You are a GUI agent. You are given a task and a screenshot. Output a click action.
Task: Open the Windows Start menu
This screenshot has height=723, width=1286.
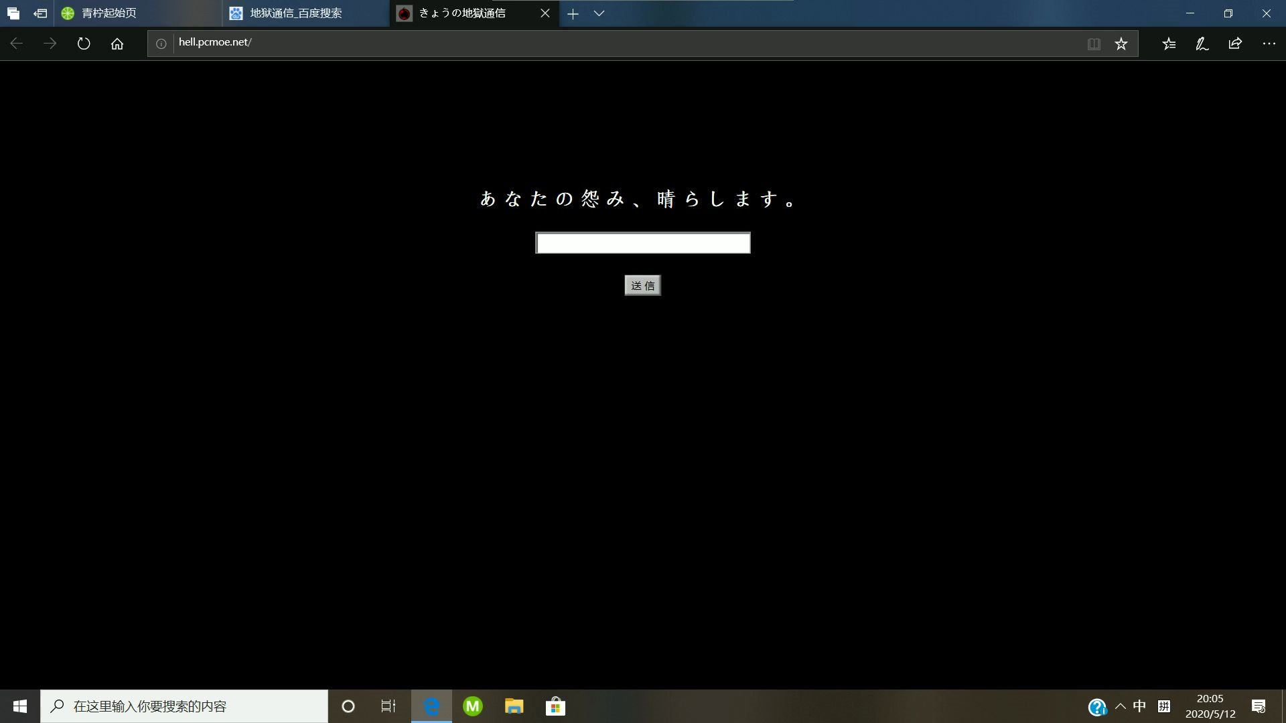click(x=20, y=706)
